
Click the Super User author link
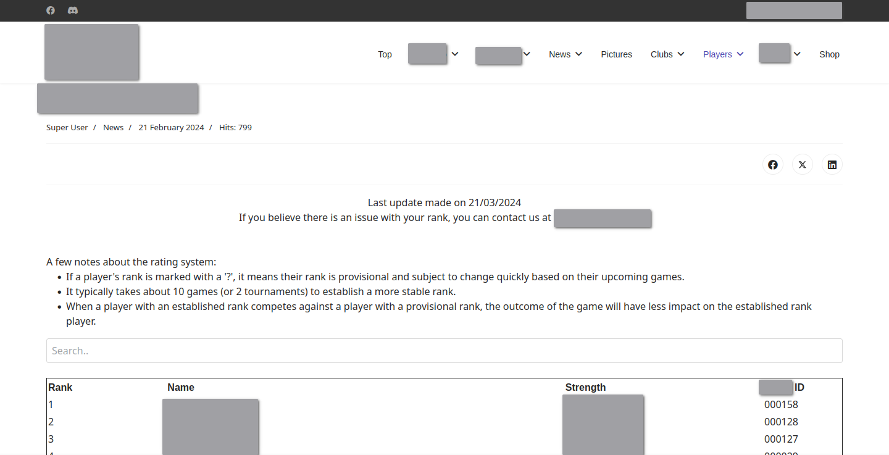click(67, 128)
